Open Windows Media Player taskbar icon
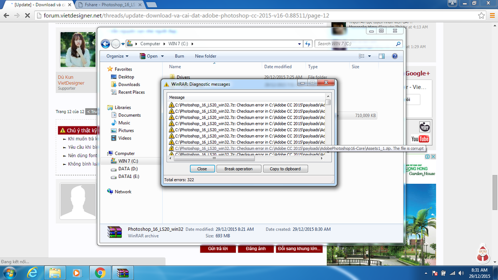Screen dimensions: 498x280 76,273
